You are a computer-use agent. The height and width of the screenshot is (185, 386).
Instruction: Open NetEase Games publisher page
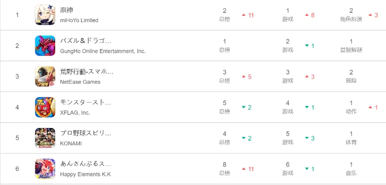[80, 82]
